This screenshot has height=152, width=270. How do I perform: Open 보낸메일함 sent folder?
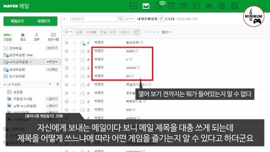coord(17,69)
